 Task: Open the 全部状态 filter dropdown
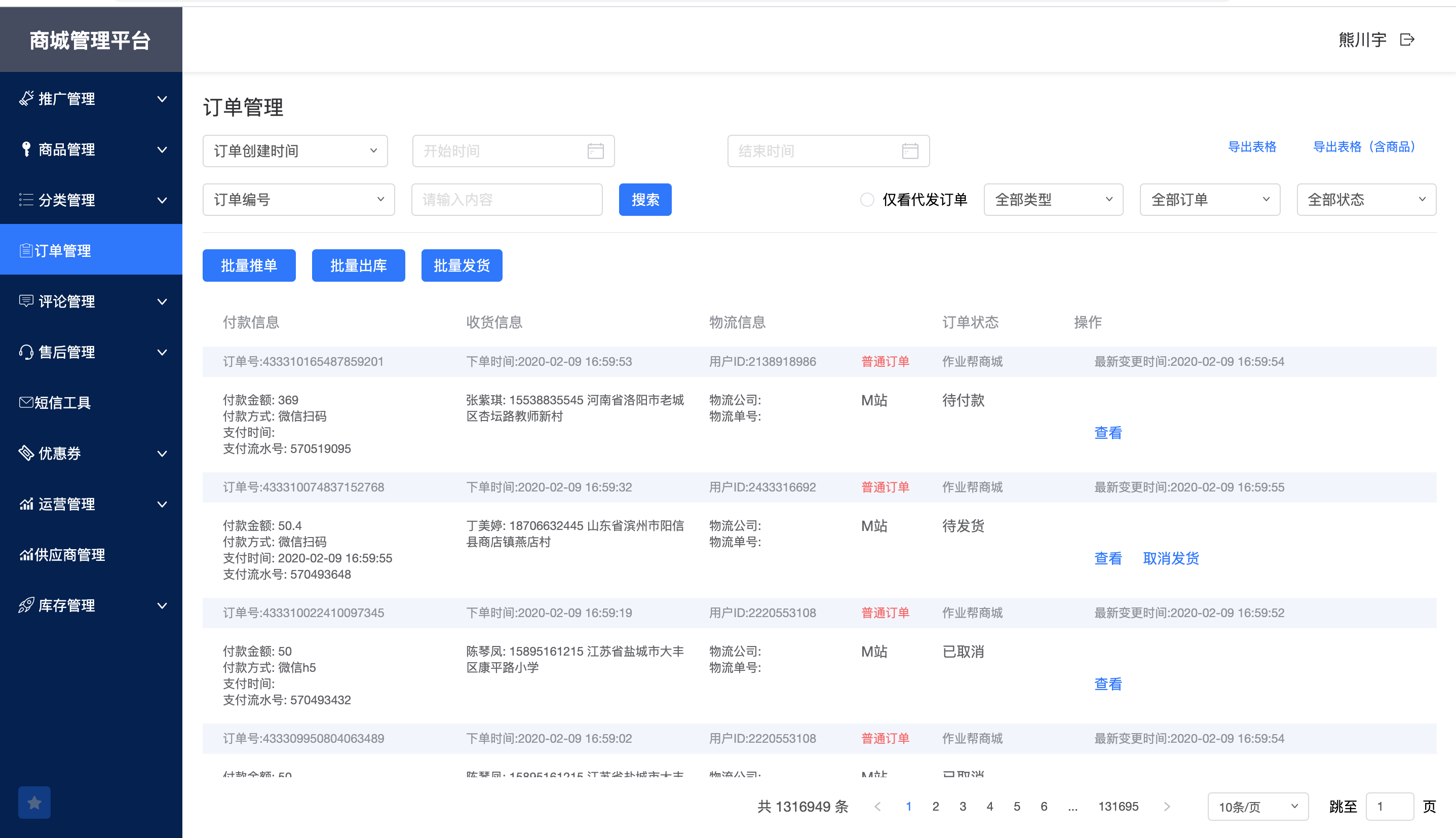(x=1366, y=200)
